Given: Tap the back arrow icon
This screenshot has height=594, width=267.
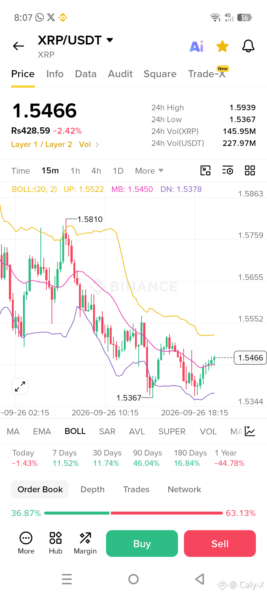Looking at the screenshot, I should (18, 46).
